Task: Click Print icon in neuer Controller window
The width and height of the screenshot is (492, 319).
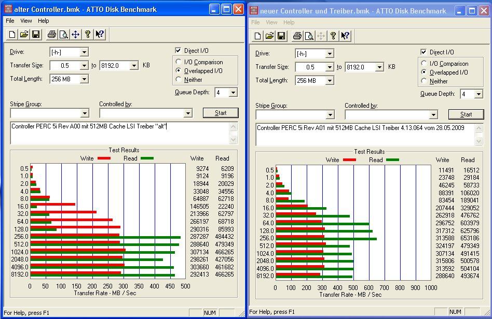Action: pos(297,36)
